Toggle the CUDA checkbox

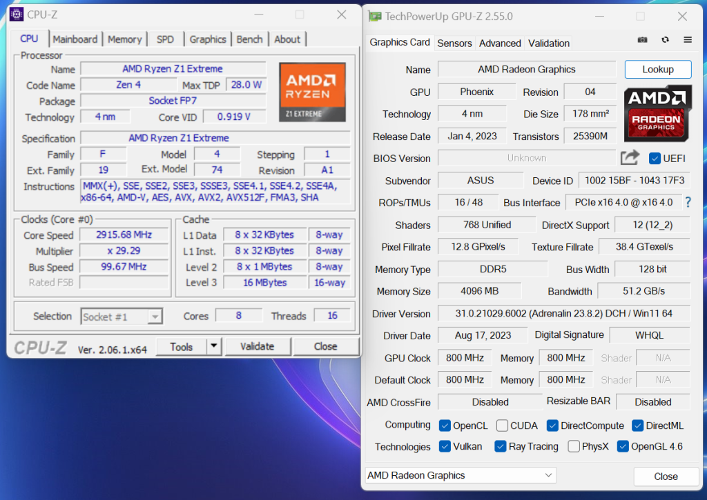tap(502, 426)
